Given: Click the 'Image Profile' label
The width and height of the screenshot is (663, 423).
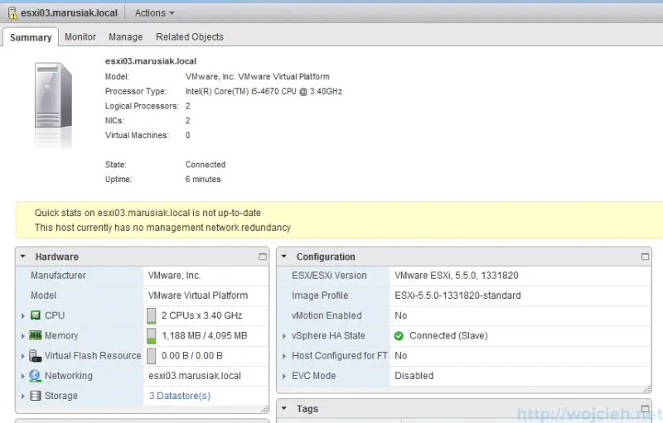Looking at the screenshot, I should point(320,295).
